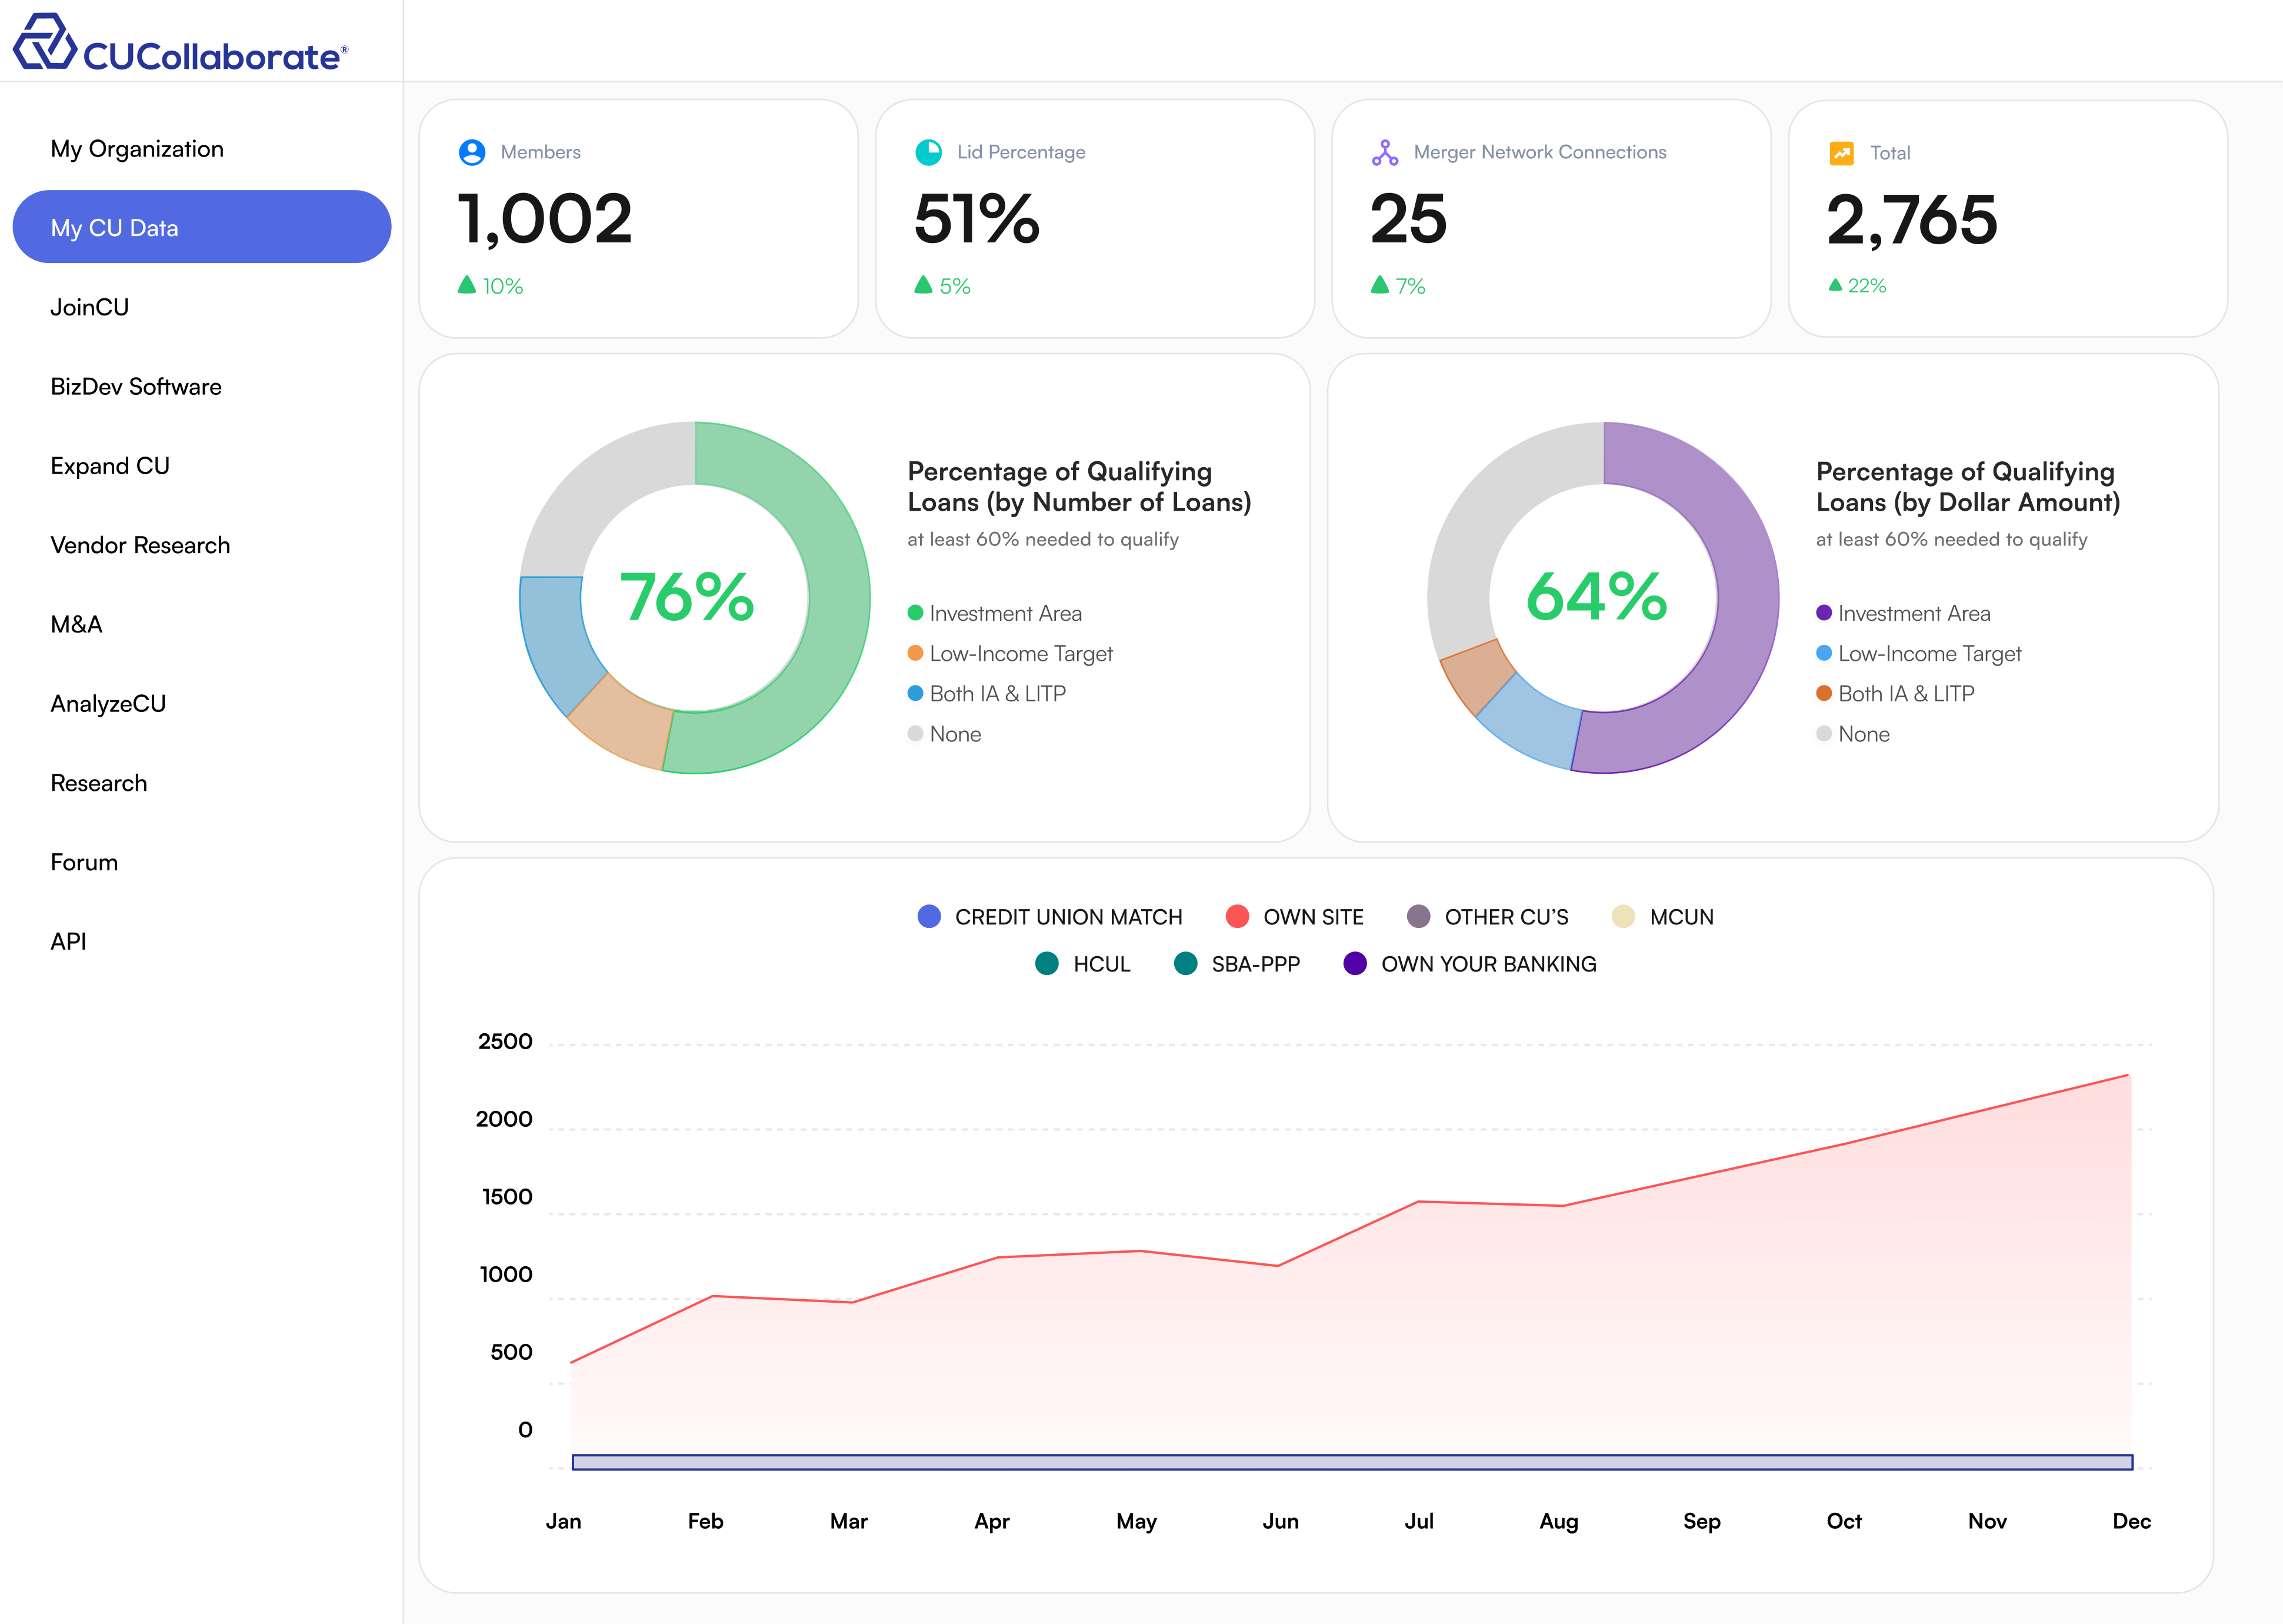2283x1624 pixels.
Task: Click the green up arrow beside 22%
Action: click(1835, 285)
